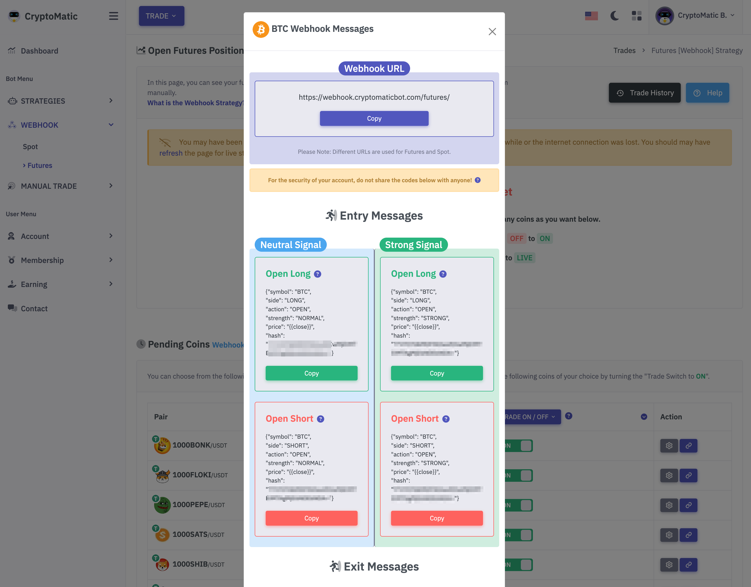
Task: Toggle dark mode moon icon
Action: click(614, 16)
